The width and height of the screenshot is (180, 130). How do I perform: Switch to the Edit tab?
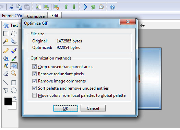55,15
